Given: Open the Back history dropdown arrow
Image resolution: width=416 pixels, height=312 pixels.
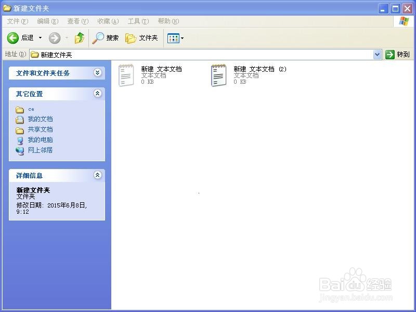Looking at the screenshot, I should [41, 38].
